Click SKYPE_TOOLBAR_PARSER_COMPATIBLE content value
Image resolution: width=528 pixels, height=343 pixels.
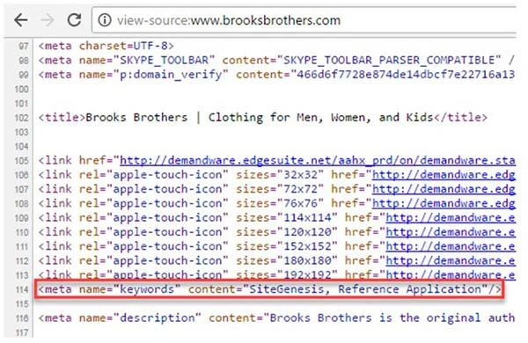coord(389,61)
